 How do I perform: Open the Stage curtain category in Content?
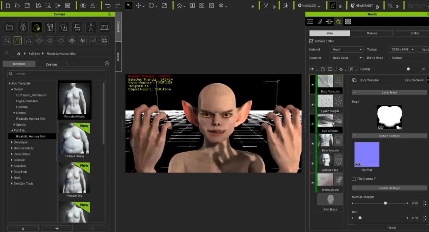104,27
